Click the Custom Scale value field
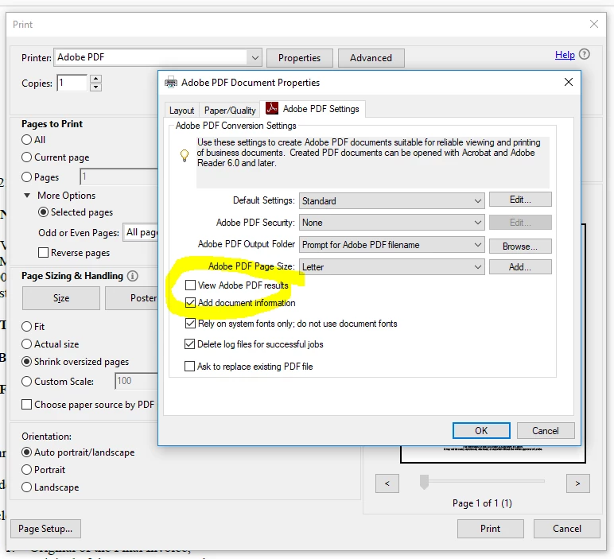 click(x=136, y=381)
